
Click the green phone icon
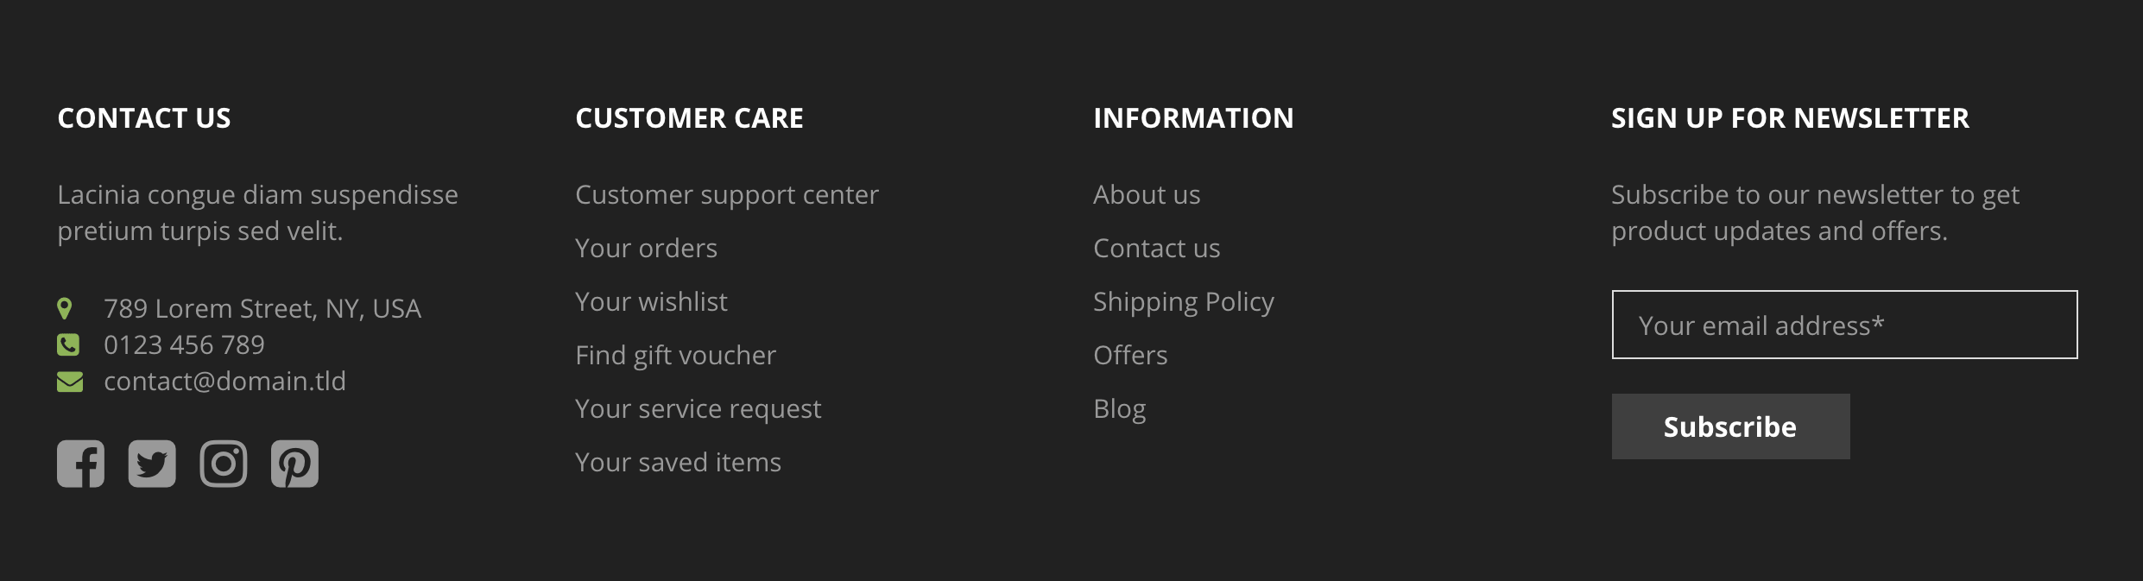tap(68, 344)
